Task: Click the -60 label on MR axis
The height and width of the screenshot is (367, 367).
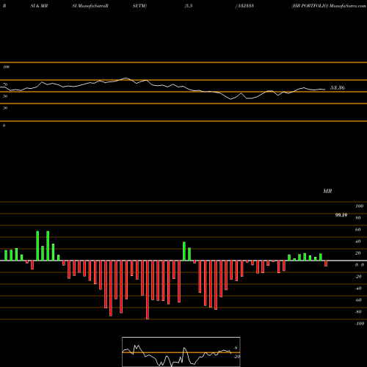Action: (358, 300)
